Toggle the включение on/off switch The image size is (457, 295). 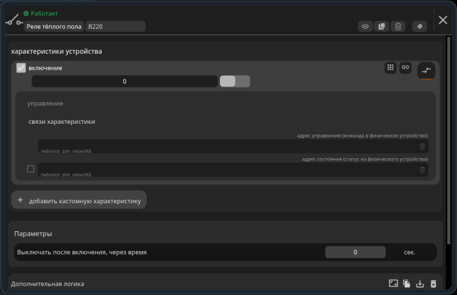[235, 81]
